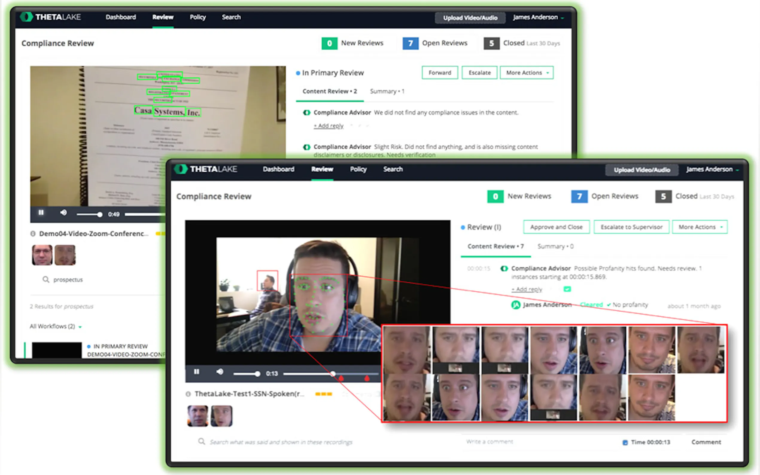The width and height of the screenshot is (760, 475).
Task: Click the green cleared check icon near Add reply
Action: pos(567,289)
